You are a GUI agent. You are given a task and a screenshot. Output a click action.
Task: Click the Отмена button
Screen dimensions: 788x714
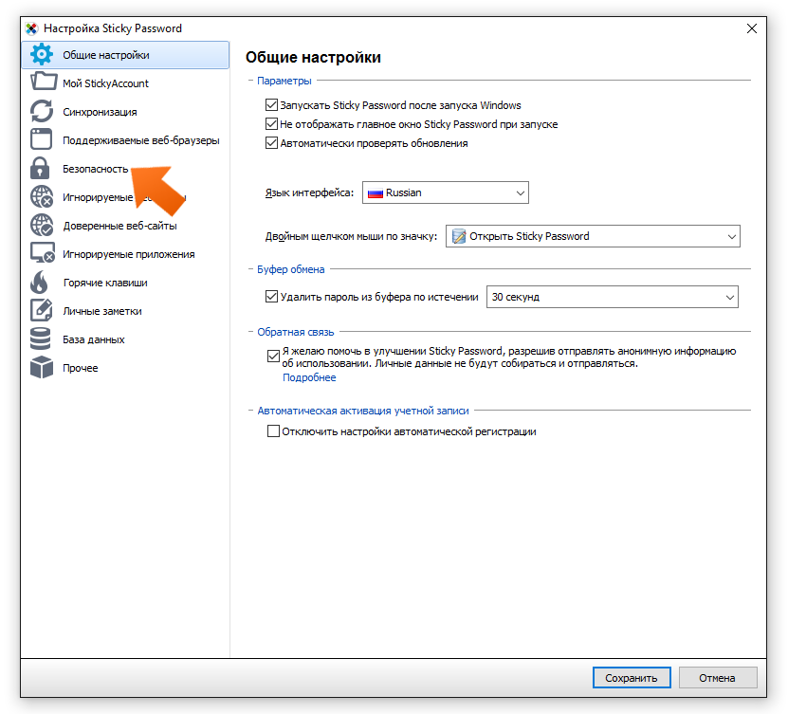[717, 678]
